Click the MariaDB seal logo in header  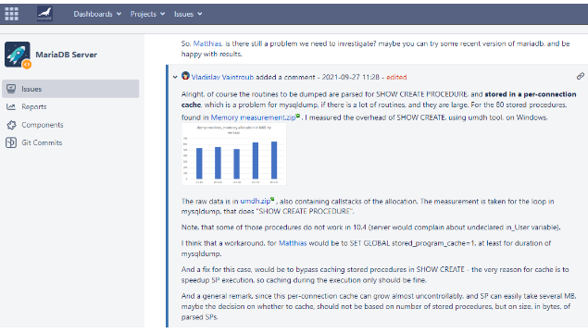point(44,14)
